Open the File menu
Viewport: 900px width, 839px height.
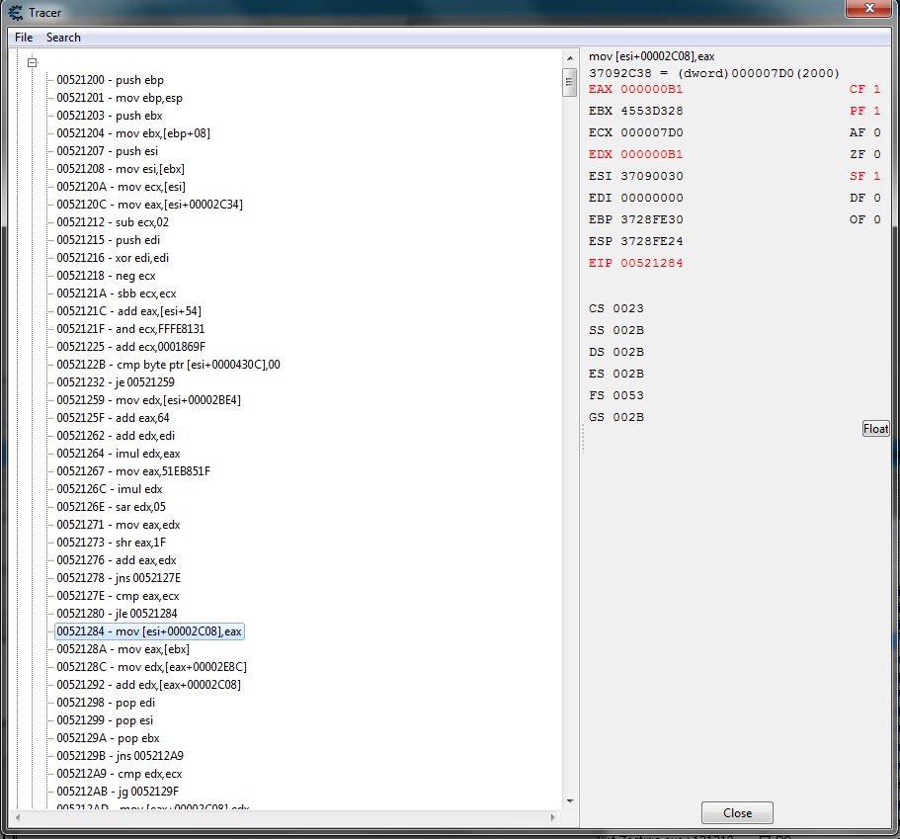[x=24, y=38]
